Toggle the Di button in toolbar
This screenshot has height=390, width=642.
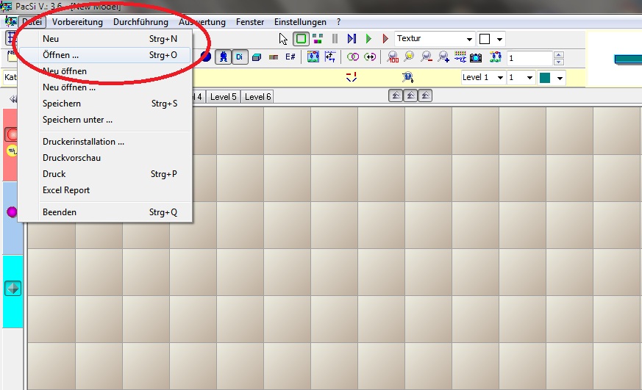(240, 57)
